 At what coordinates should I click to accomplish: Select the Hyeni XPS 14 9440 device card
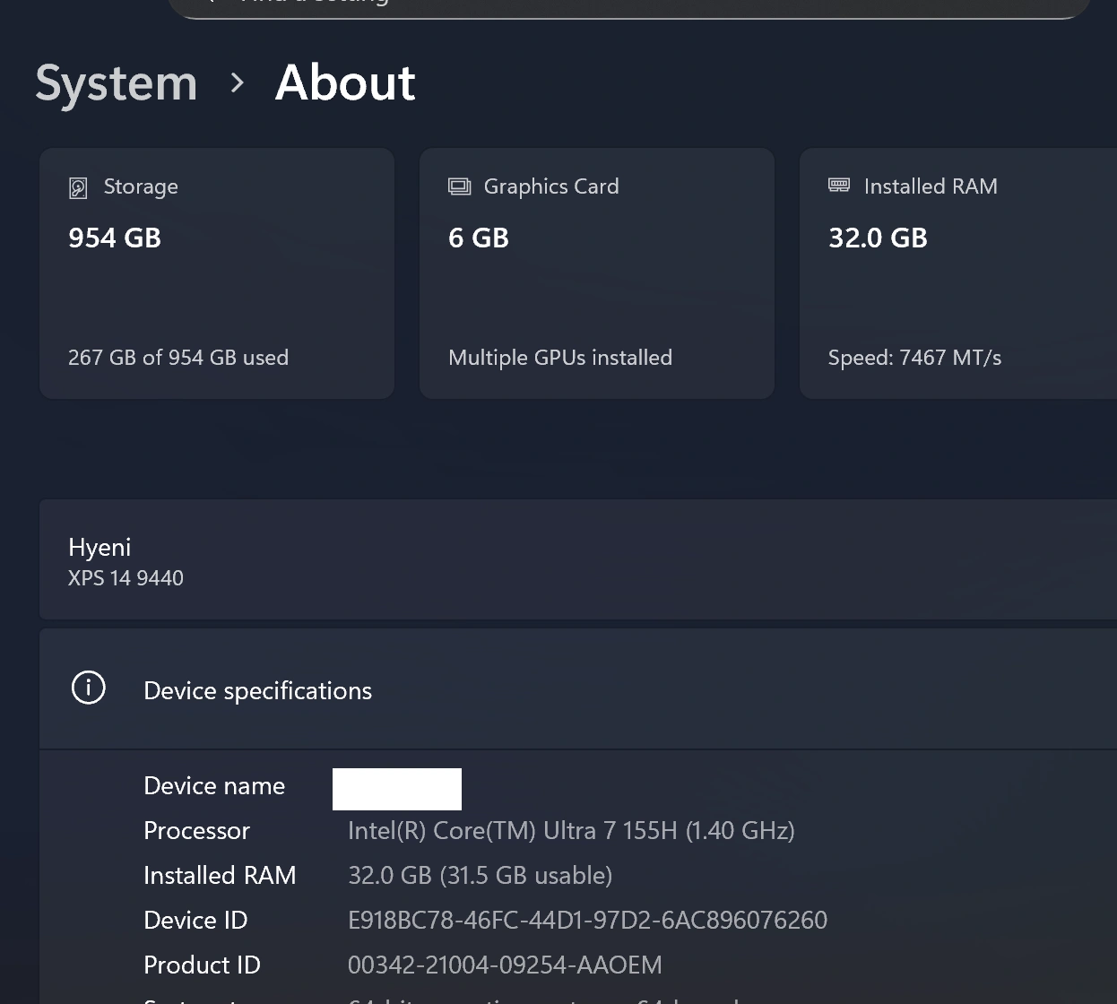[574, 561]
